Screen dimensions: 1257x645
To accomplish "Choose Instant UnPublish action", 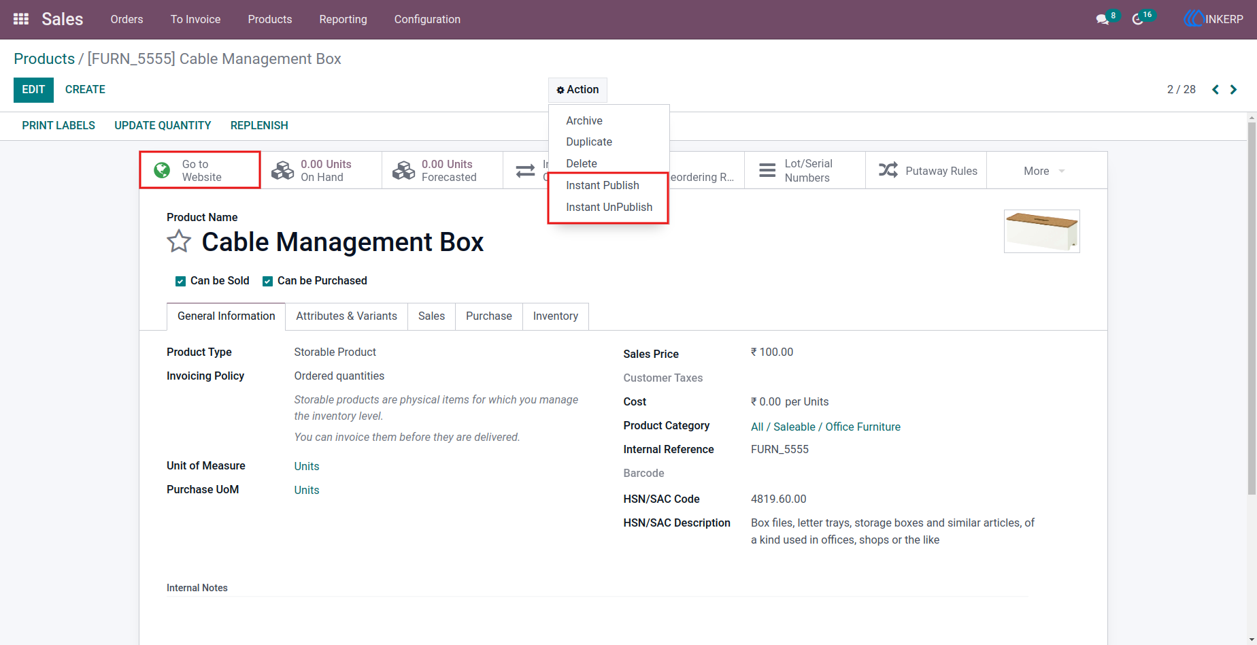I will pyautogui.click(x=609, y=207).
